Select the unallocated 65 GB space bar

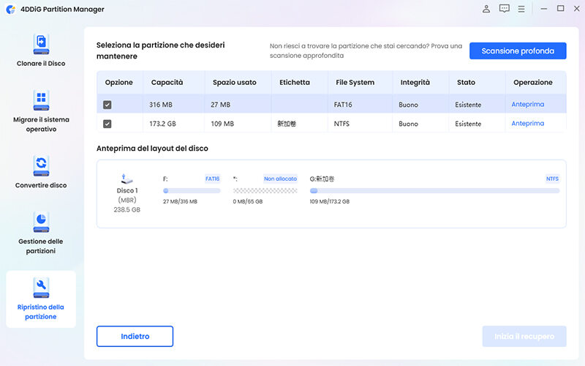coord(265,191)
